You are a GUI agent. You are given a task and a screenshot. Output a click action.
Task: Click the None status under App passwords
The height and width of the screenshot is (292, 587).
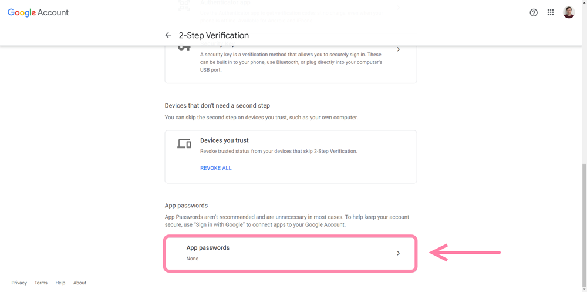193,259
